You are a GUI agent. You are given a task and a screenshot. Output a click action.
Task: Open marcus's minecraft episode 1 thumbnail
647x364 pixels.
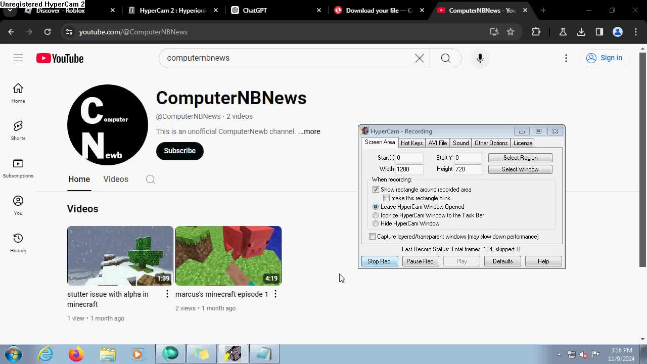(x=228, y=256)
